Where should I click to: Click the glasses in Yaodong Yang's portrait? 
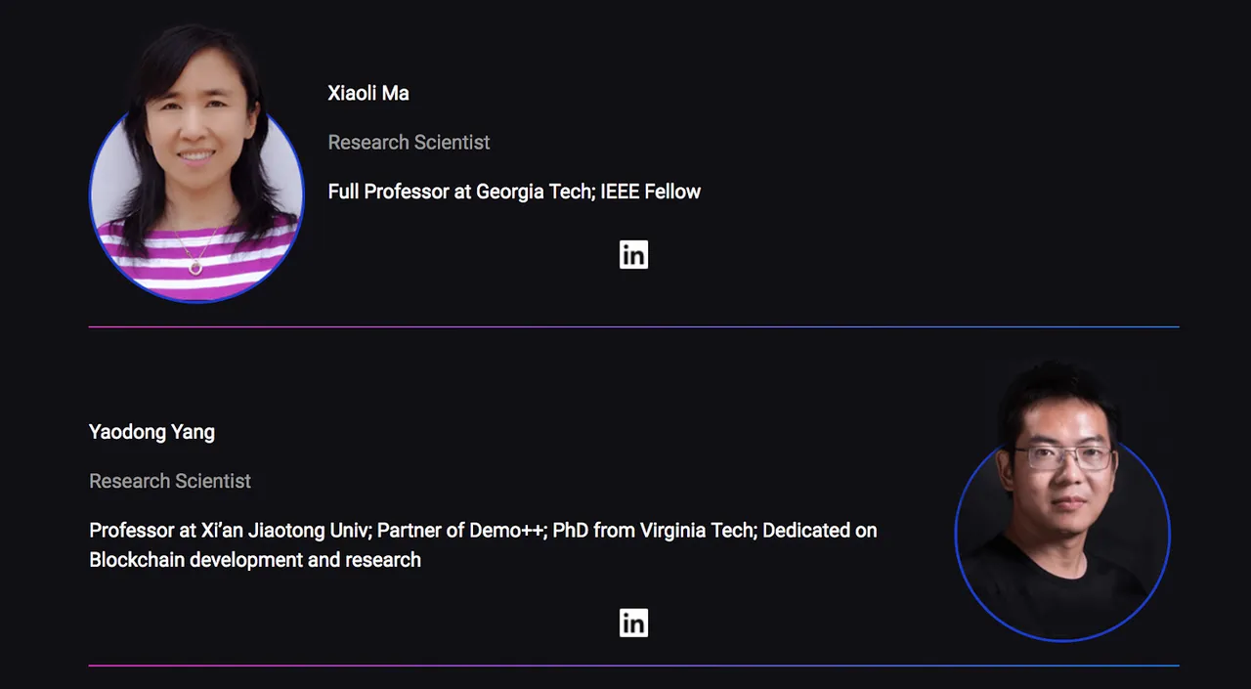pyautogui.click(x=1063, y=456)
